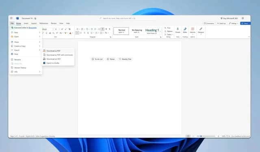Toggle Center paragraph alignment
This screenshot has width=260, height=152.
tap(81, 33)
